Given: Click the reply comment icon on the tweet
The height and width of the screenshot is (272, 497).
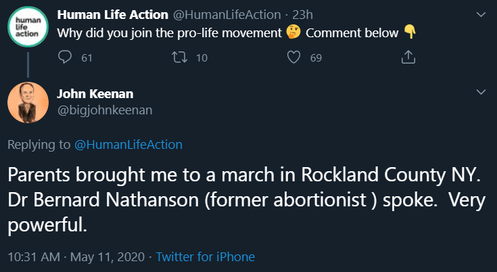Looking at the screenshot, I should click(65, 58).
